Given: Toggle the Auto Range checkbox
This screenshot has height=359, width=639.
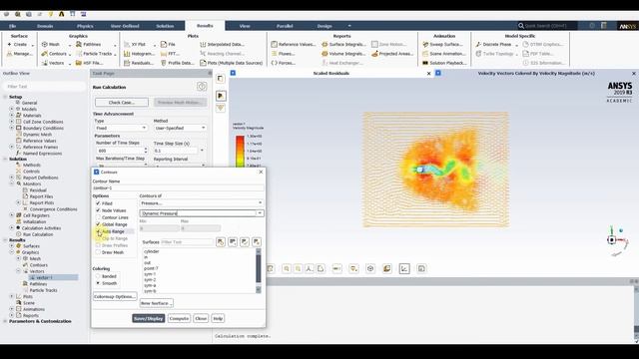Looking at the screenshot, I should click(x=98, y=231).
